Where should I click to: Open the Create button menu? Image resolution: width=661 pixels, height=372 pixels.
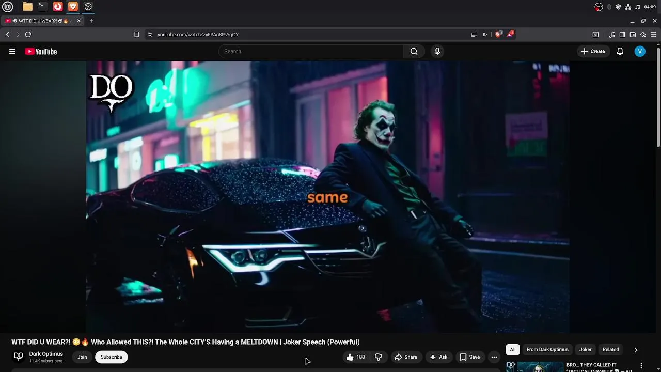593,51
